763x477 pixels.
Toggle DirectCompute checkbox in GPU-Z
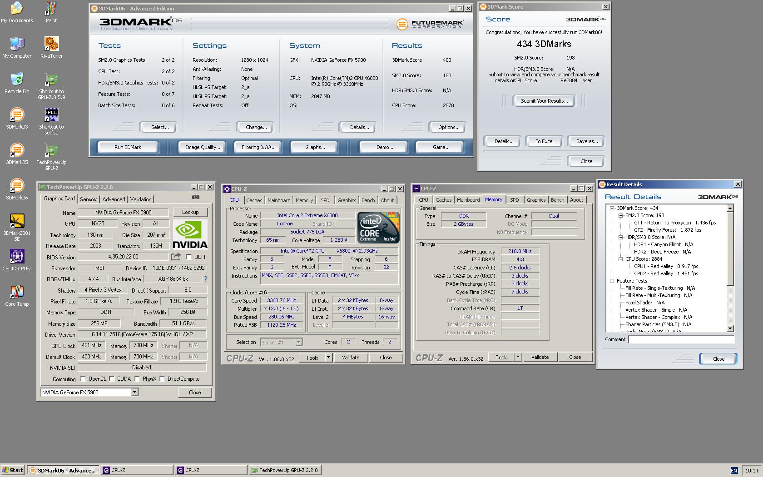tap(162, 378)
